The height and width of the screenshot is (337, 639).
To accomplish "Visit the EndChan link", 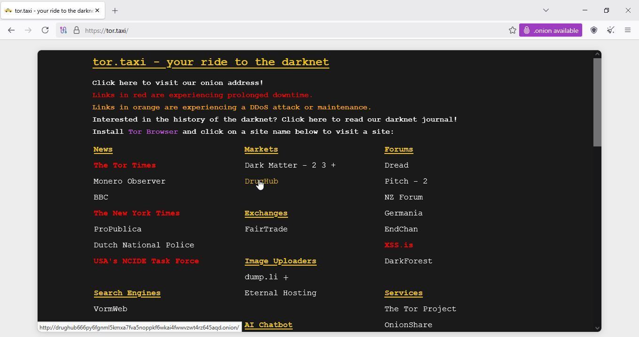I will (401, 229).
